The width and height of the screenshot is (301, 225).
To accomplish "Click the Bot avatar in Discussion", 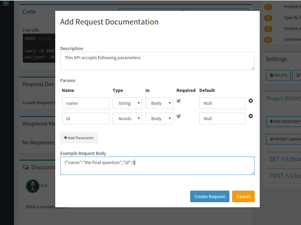I will pyautogui.click(x=33, y=186).
